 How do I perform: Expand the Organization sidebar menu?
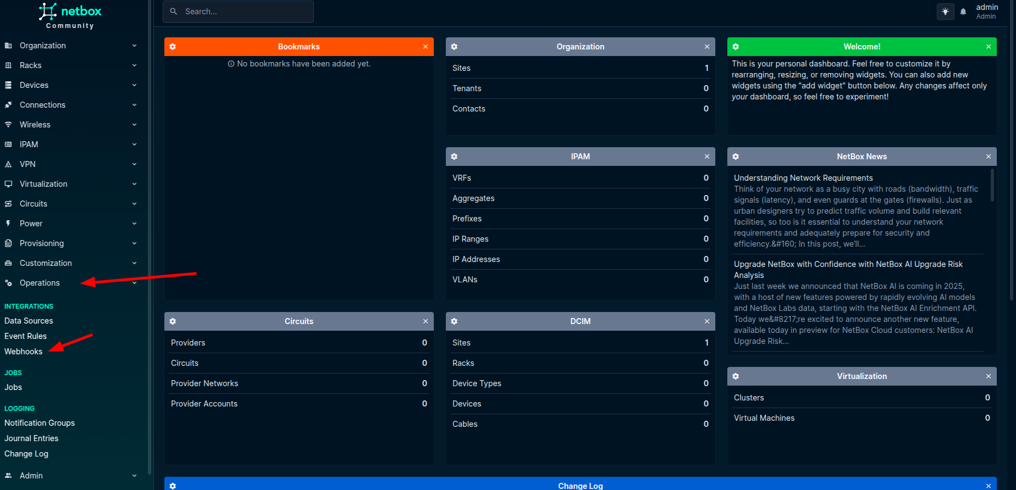point(70,46)
